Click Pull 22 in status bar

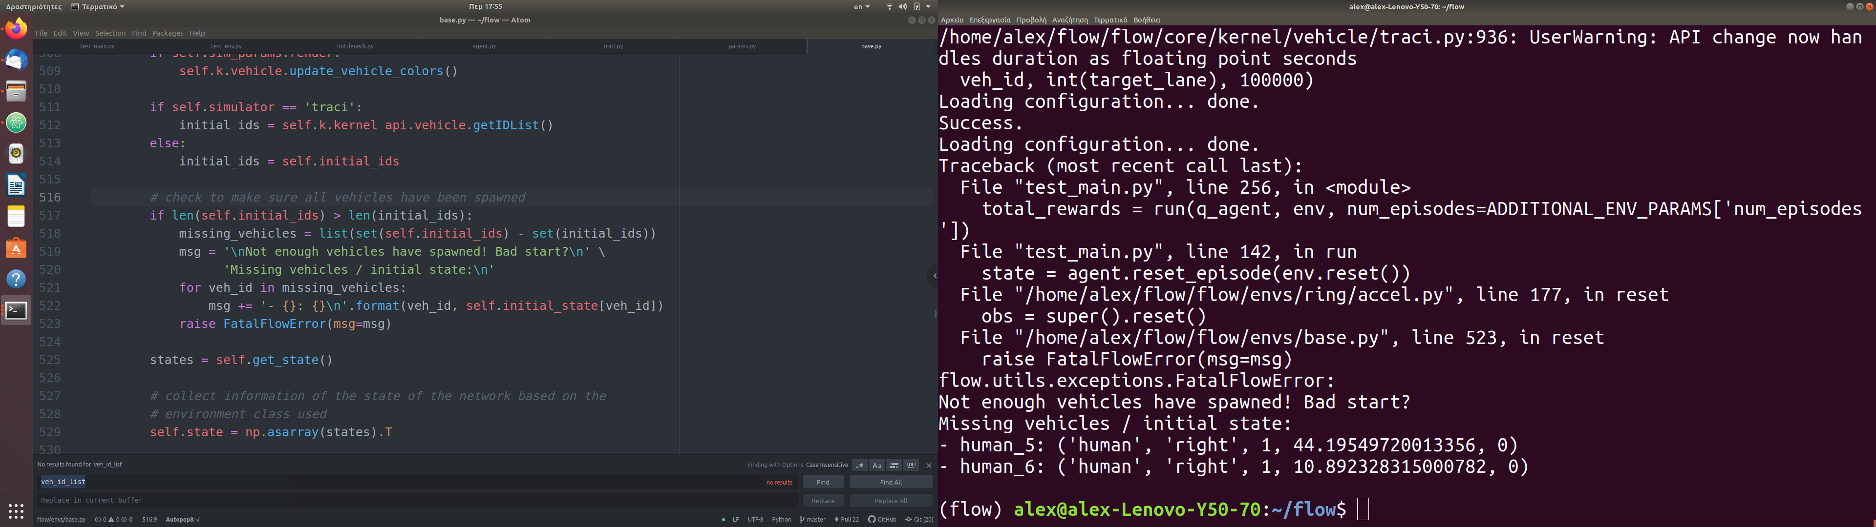click(x=846, y=519)
